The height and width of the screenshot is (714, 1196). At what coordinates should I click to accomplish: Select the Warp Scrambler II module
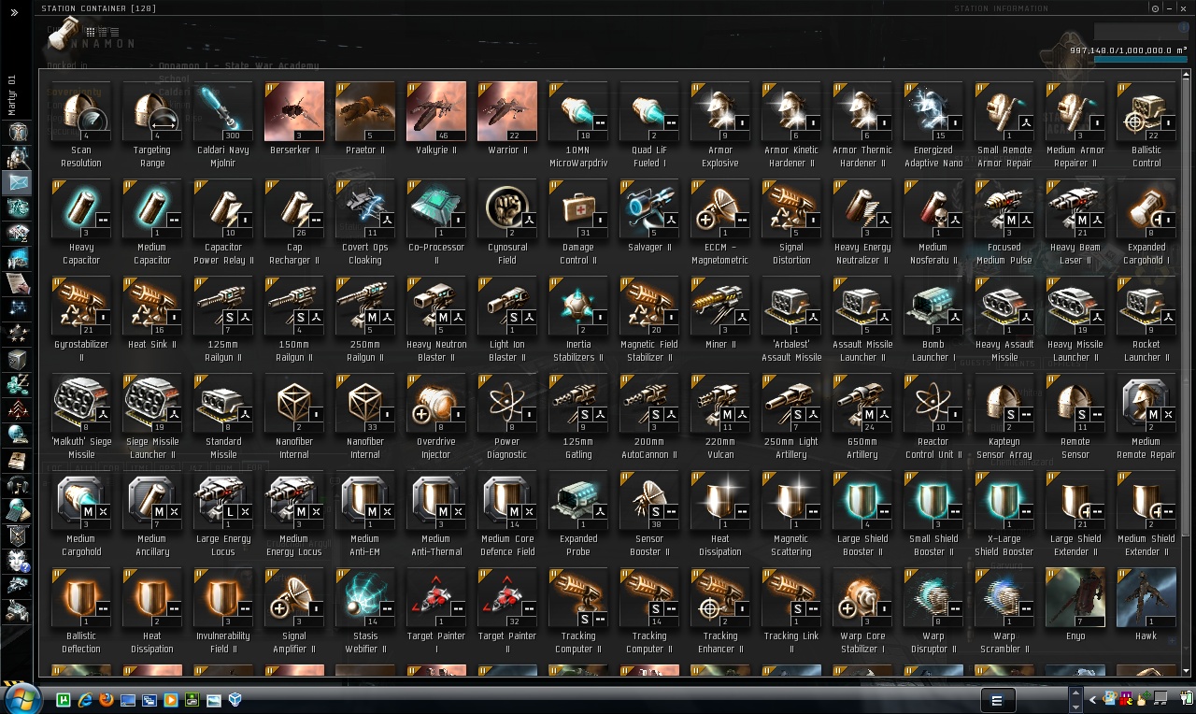coord(1004,597)
